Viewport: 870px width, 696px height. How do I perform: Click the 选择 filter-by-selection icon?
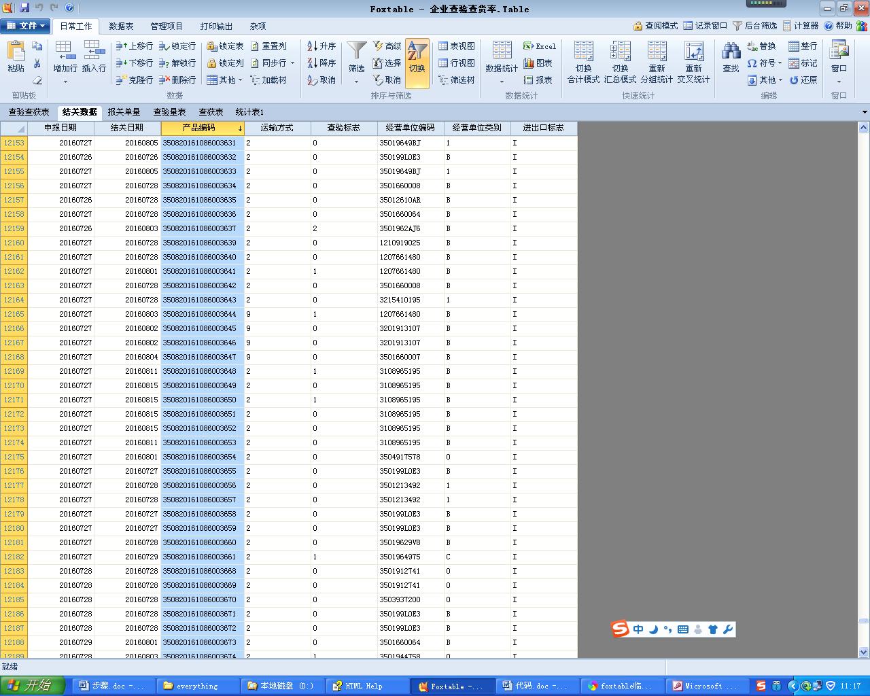pos(387,63)
